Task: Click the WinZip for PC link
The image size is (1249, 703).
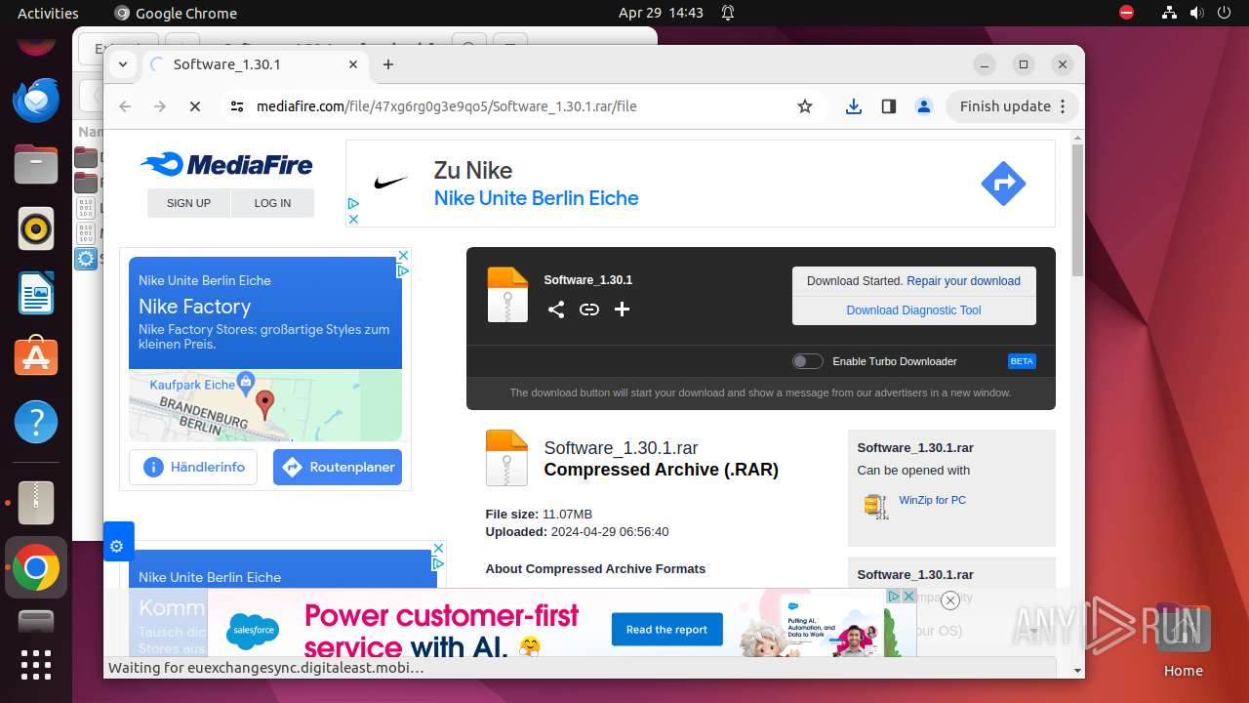Action: [x=933, y=500]
